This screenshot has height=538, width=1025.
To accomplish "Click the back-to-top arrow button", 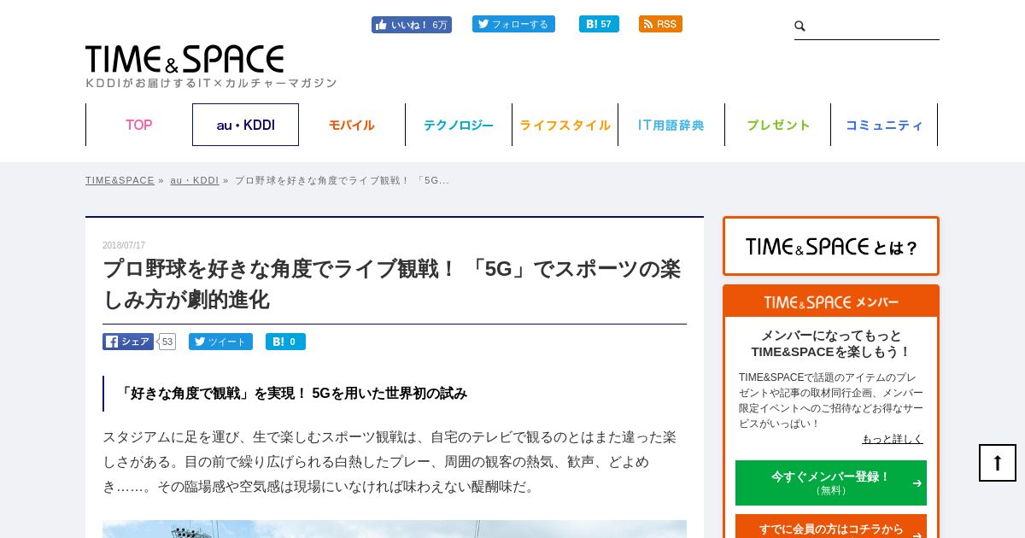I will (x=998, y=463).
